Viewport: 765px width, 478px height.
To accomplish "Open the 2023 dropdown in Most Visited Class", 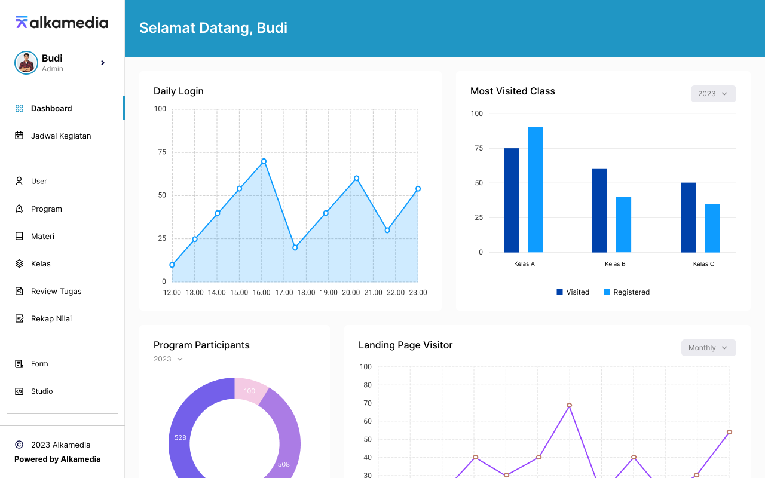I will 714,94.
